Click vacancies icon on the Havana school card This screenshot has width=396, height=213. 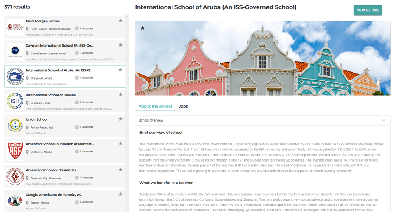(77, 102)
